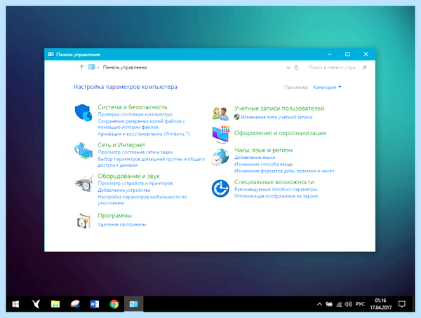Image resolution: width=421 pixels, height=318 pixels.
Task: Open the Clock, Language and Region globe icon
Action: click(x=220, y=157)
